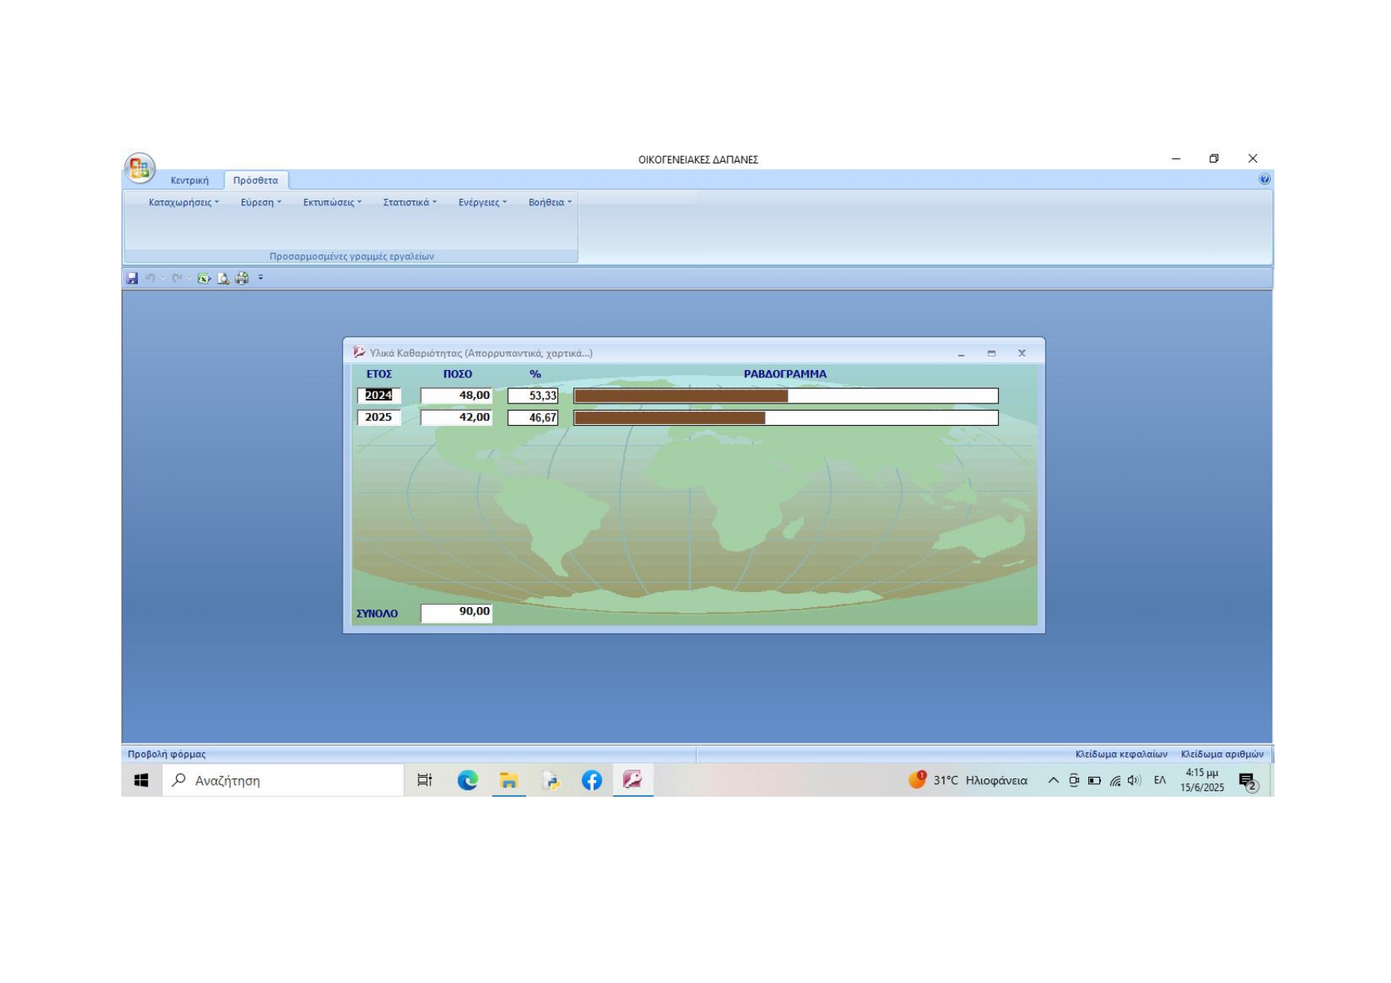Click the ΣΥΝΟΛΟ total field showing 90,00
This screenshot has height=983, width=1391.
pos(457,613)
